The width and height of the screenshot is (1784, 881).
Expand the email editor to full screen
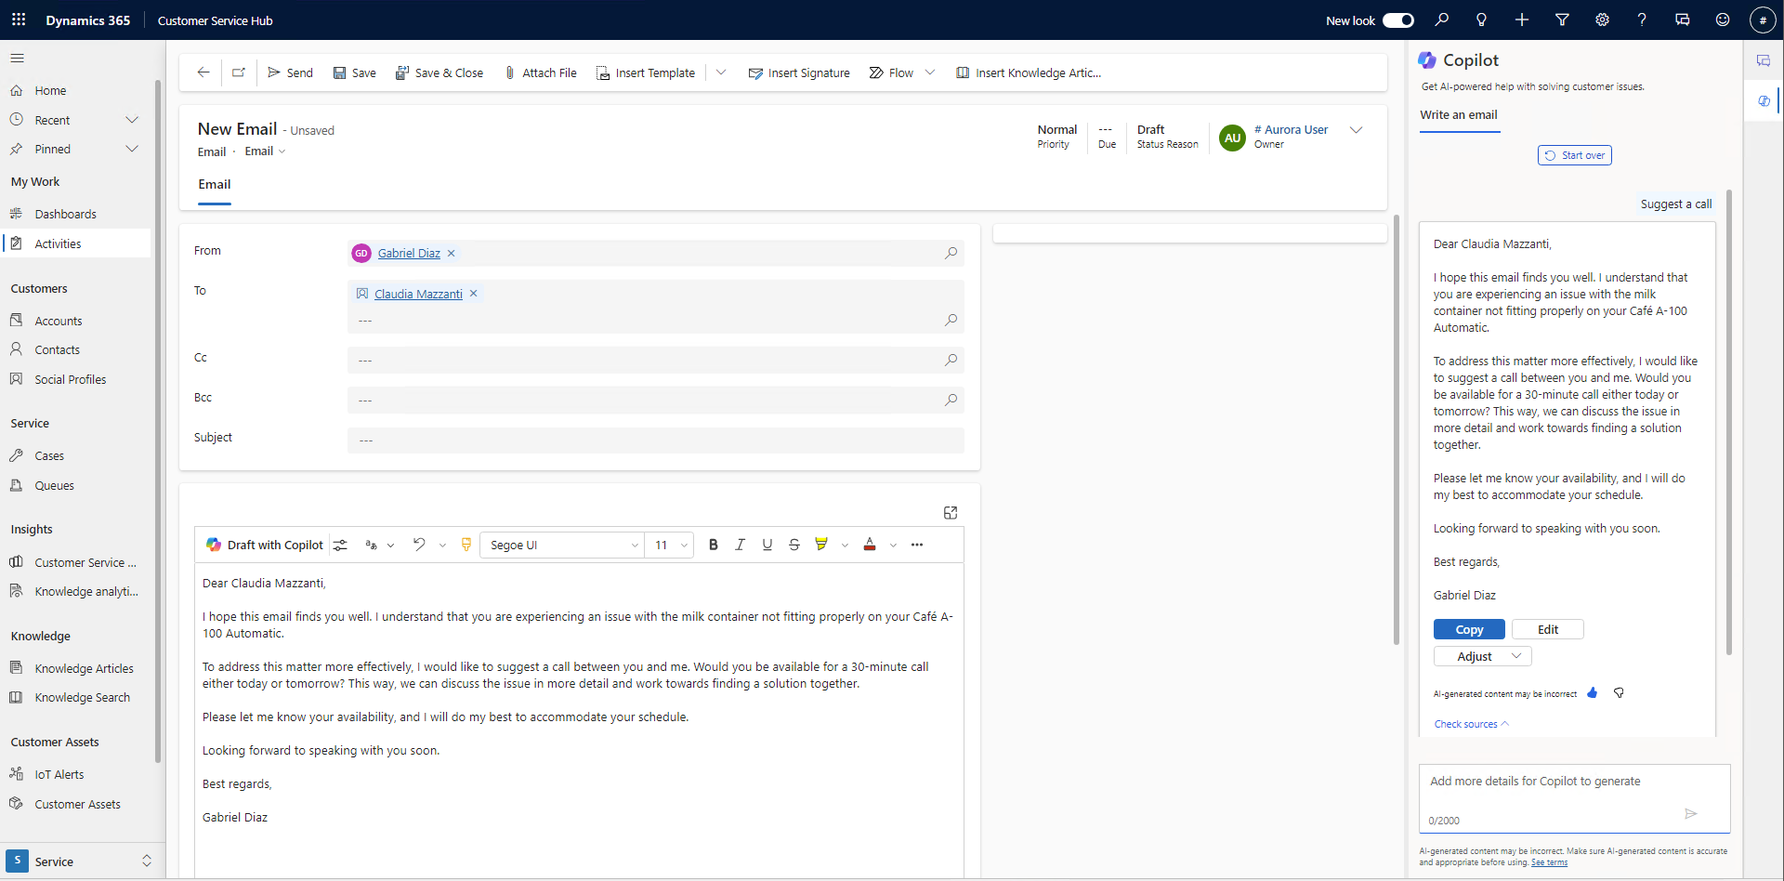(x=951, y=513)
